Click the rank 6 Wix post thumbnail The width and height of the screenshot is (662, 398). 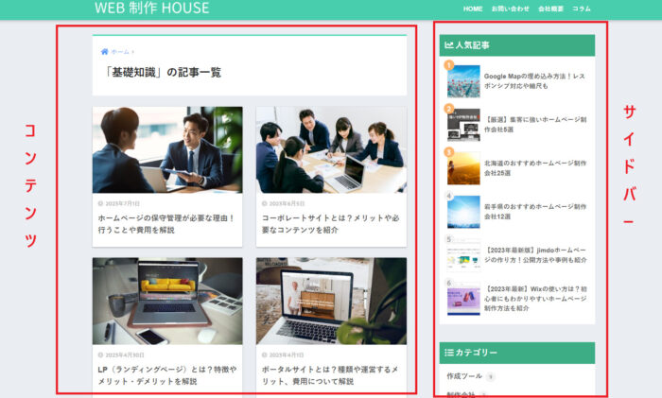463,299
